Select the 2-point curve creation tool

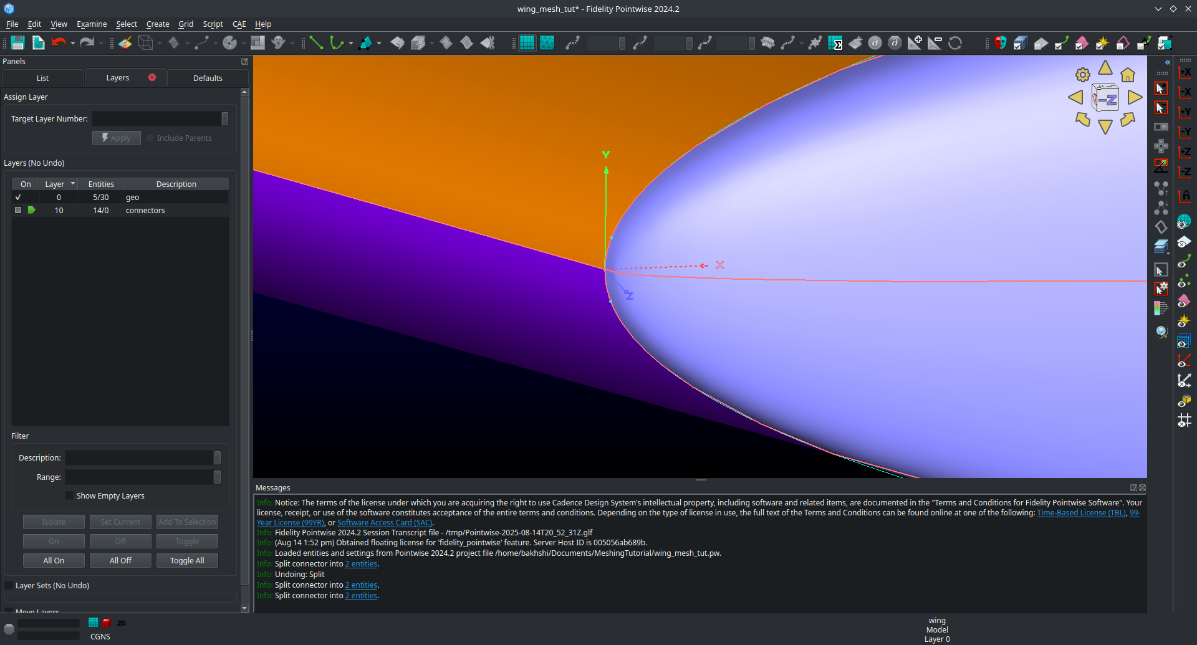coord(316,42)
